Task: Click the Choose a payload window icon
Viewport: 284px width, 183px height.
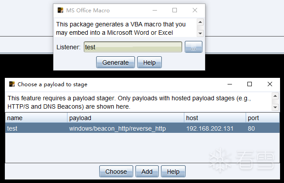Action: click(x=12, y=84)
